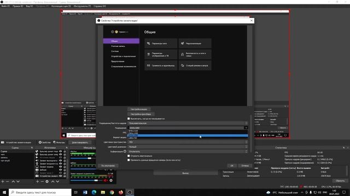Image resolution: width=350 pixels, height=196 pixels.
Task: Open Буферизация dropdown
Action: 188,151
